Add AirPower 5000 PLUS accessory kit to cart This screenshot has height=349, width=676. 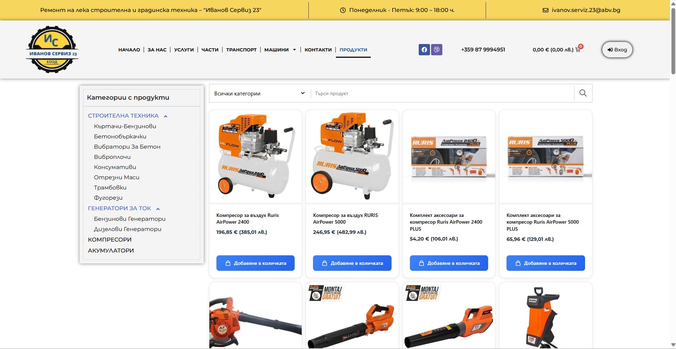[546, 263]
